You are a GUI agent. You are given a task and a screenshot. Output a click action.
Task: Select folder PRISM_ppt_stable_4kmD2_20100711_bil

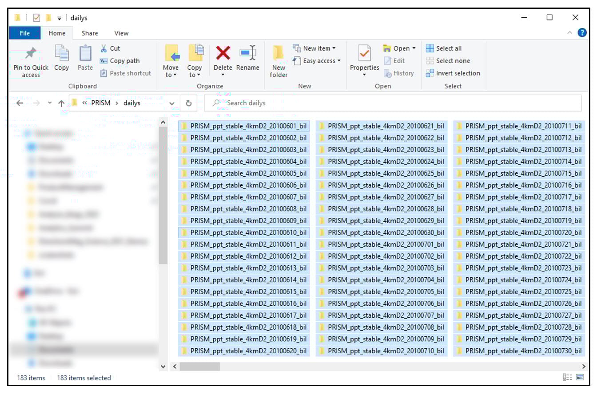(519, 126)
